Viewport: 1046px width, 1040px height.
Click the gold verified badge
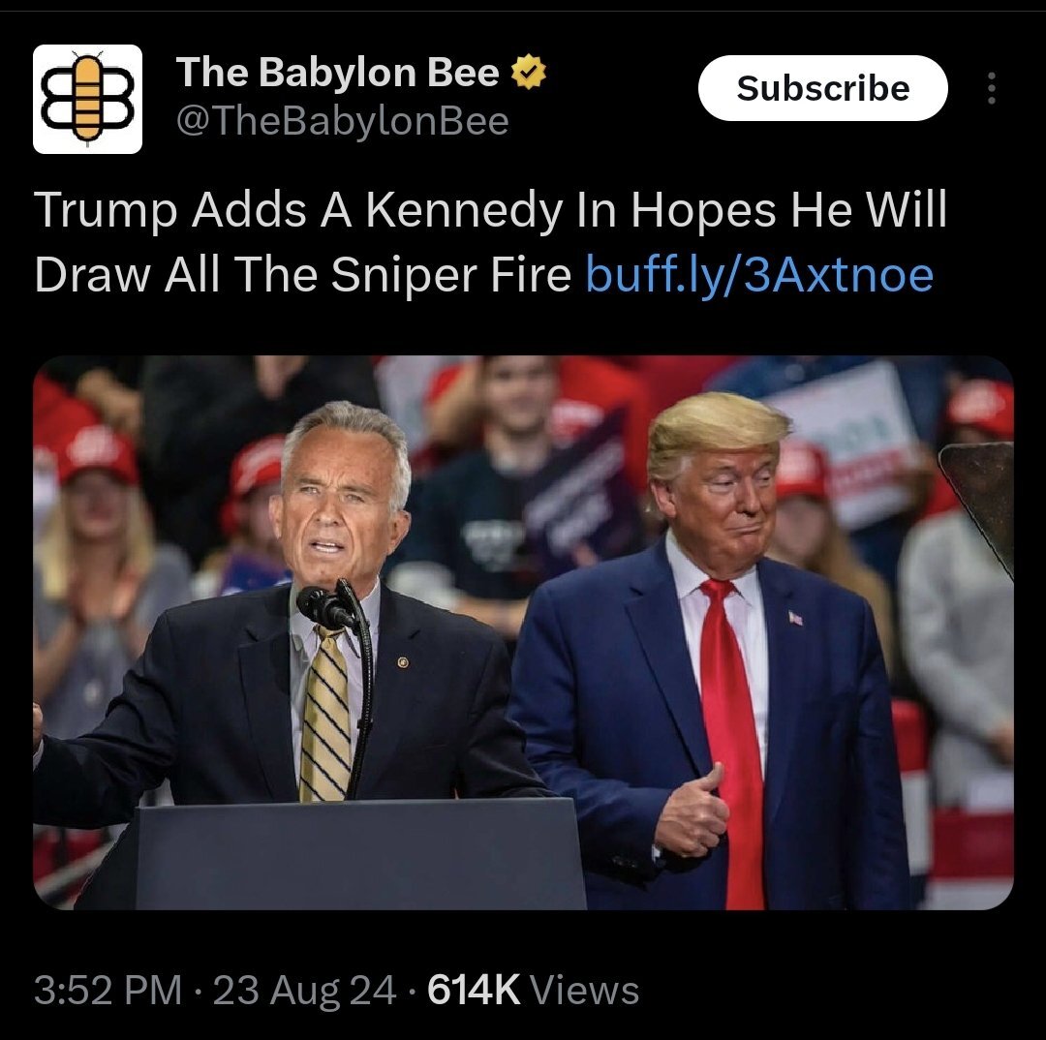click(x=529, y=72)
